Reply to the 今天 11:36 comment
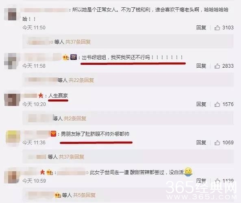241x203 pixels. coord(201,143)
